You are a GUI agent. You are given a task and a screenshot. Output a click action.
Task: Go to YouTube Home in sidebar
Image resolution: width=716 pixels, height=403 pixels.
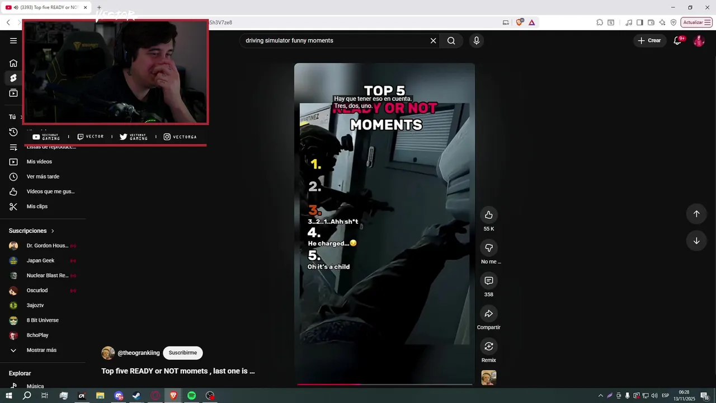(13, 63)
